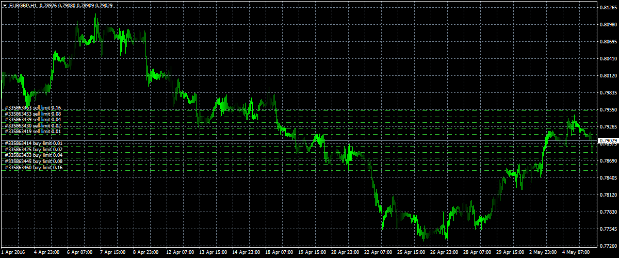This screenshot has height=258, width=619.
Task: Select order #335863445 buy limit 0.08 label
Action: pos(34,161)
